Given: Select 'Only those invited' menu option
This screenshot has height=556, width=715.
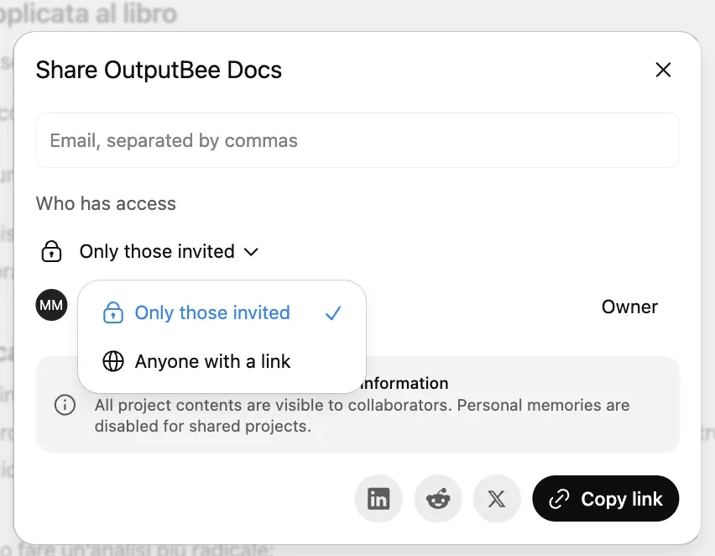Looking at the screenshot, I should tap(222, 312).
